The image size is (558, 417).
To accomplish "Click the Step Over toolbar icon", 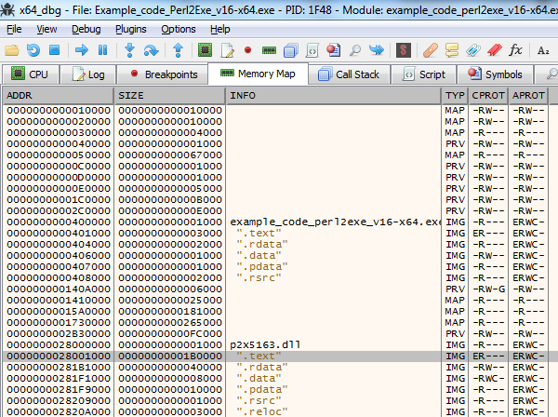I will pyautogui.click(x=151, y=49).
